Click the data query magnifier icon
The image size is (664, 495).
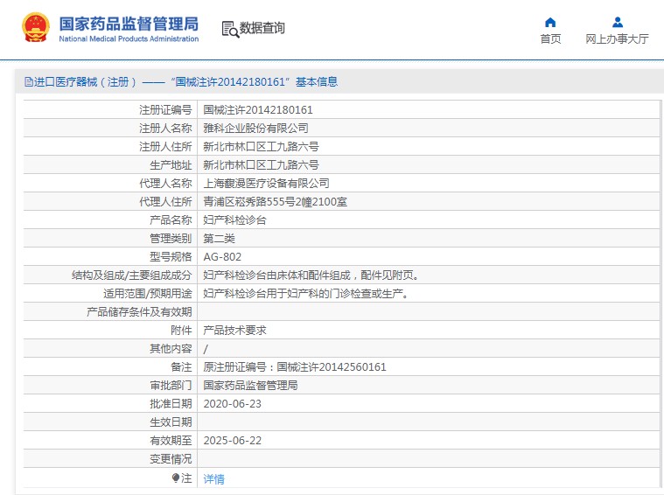pyautogui.click(x=229, y=29)
